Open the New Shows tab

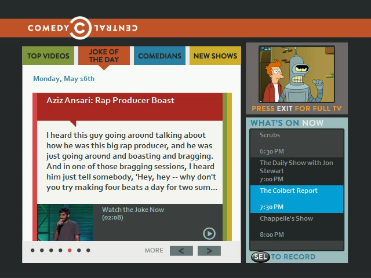click(215, 56)
